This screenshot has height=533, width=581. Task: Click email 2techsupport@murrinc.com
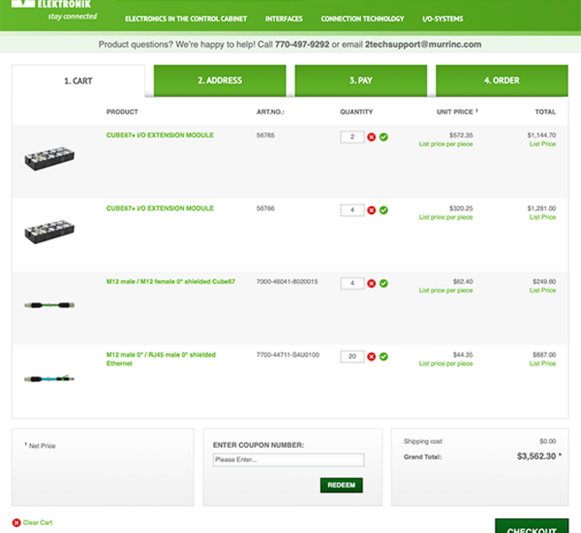423,45
